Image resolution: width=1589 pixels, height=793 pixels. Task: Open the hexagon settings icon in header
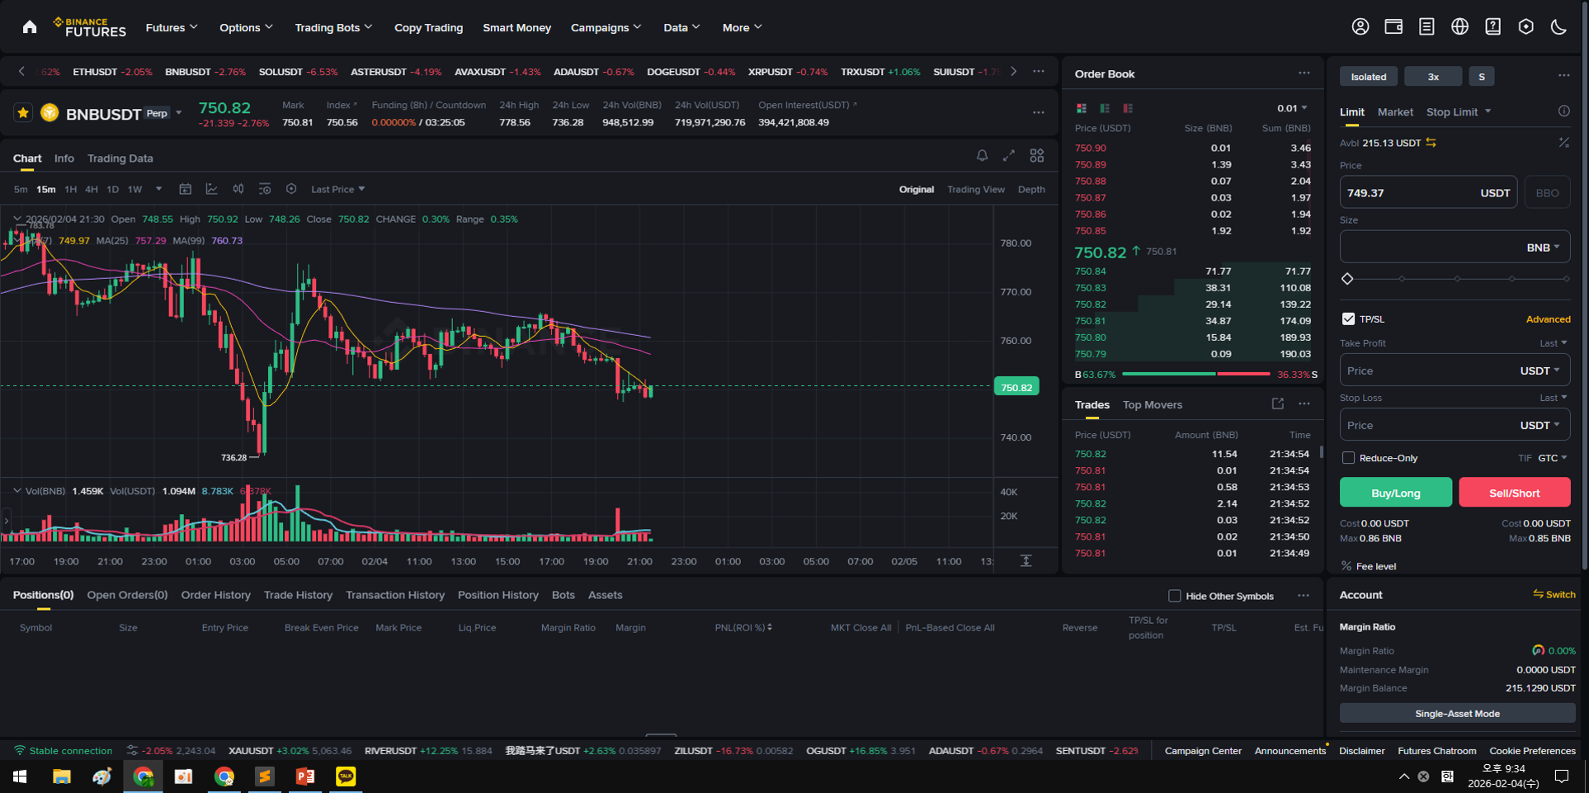coord(1525,27)
